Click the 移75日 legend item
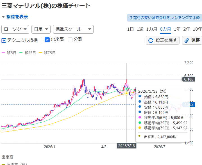Screen dimensions: 202x165 tap(47, 53)
